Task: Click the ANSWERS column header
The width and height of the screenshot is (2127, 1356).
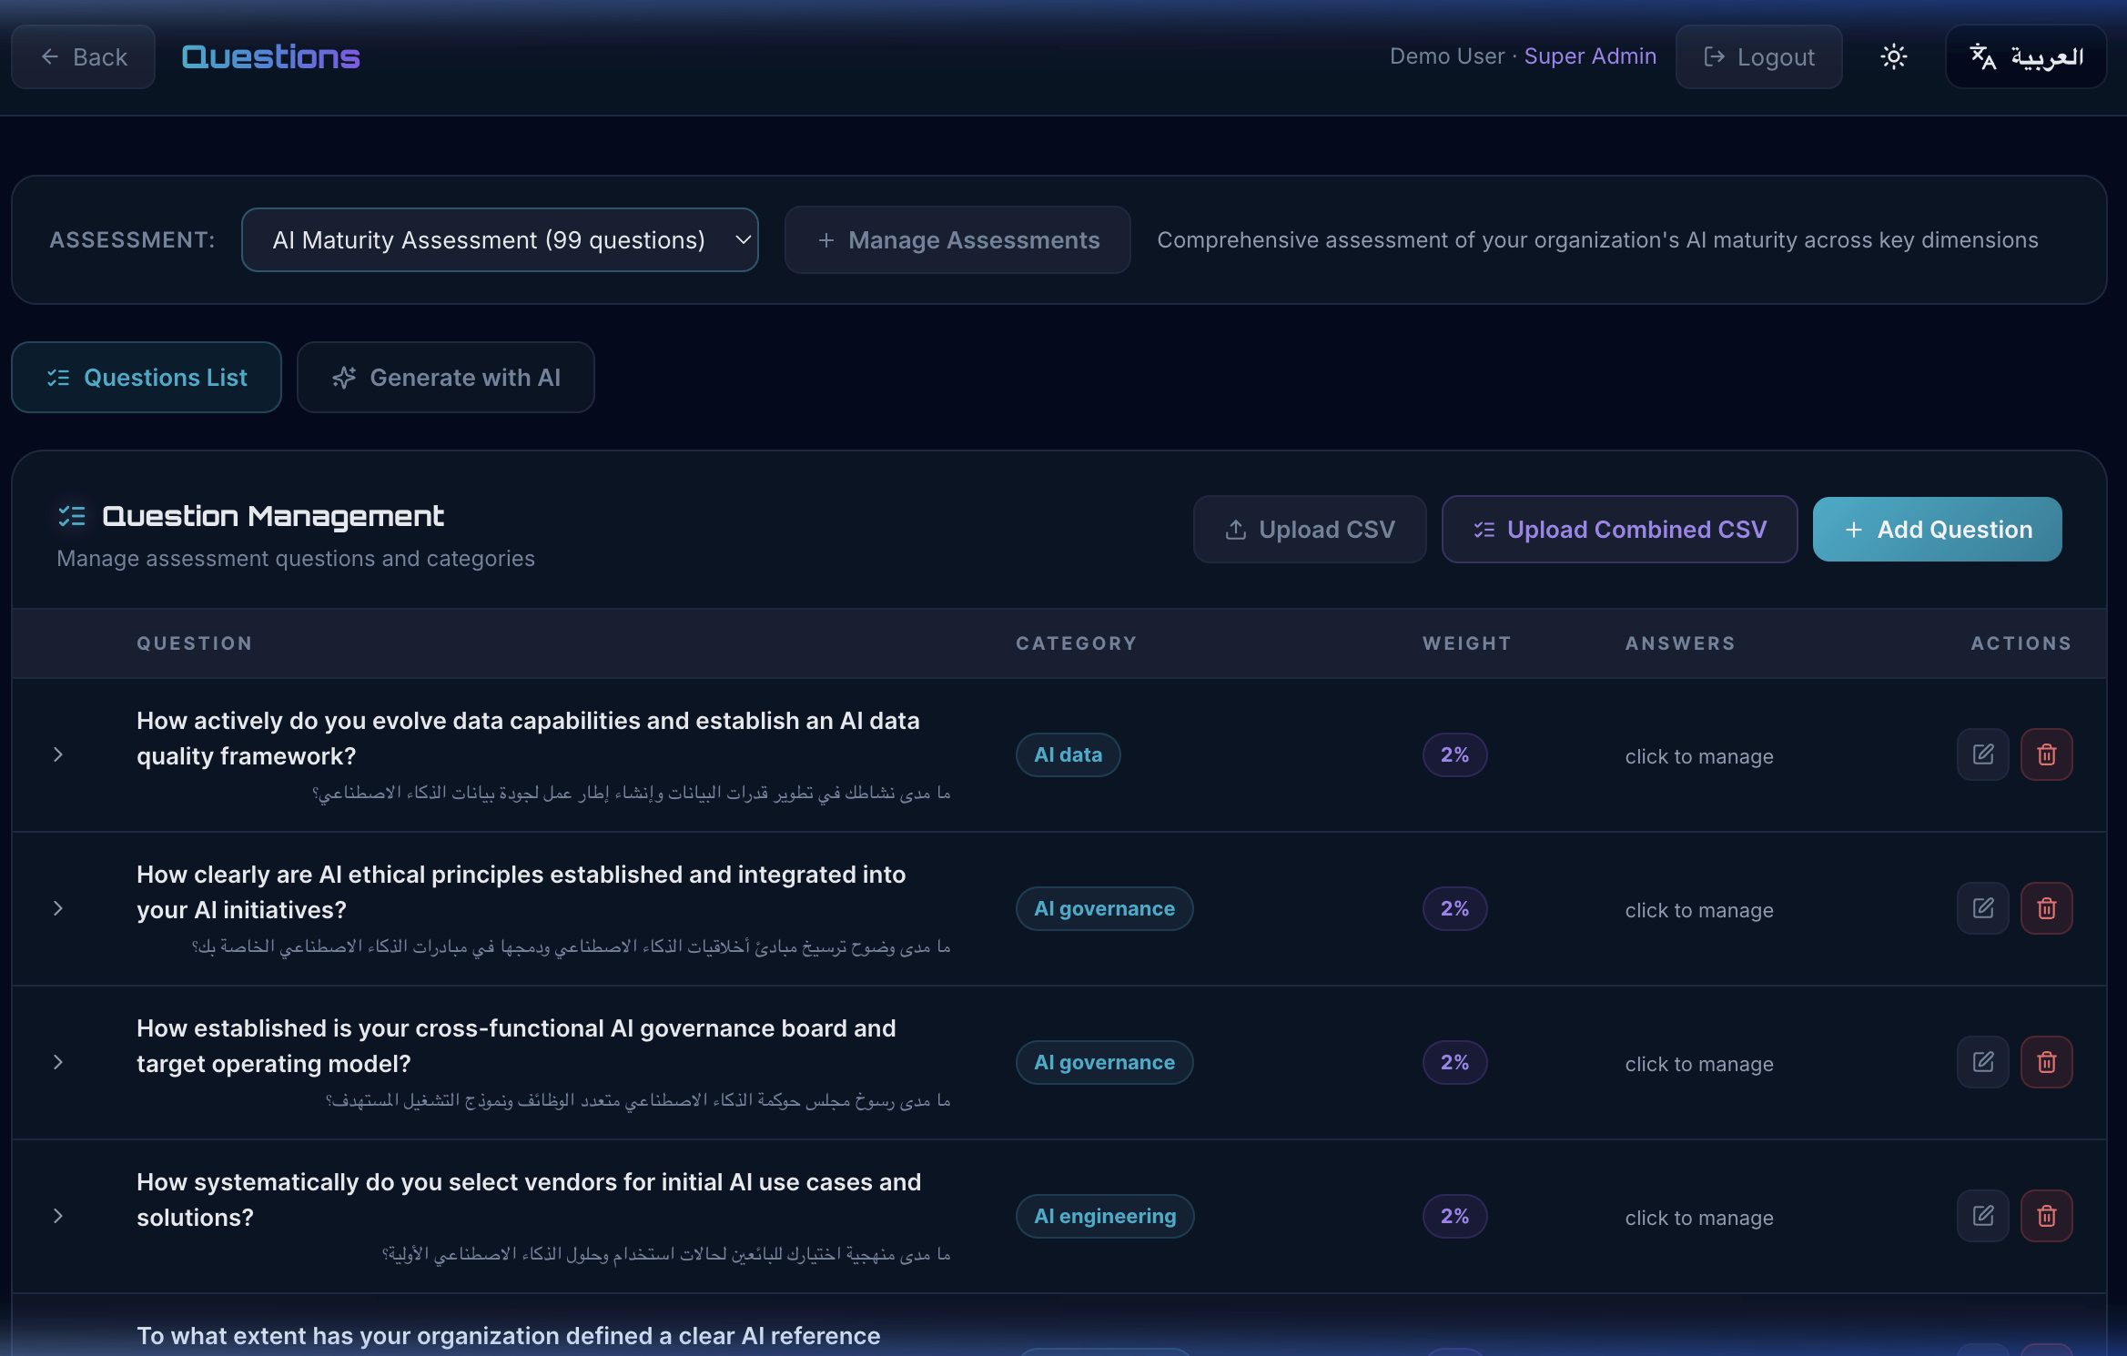Action: click(1680, 643)
